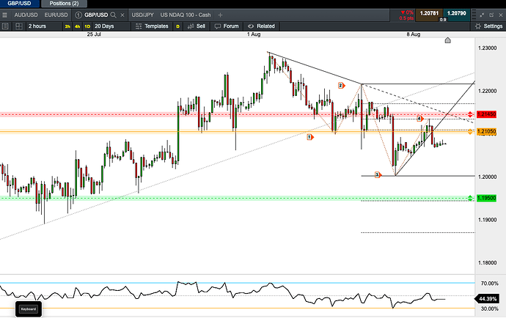The width and height of the screenshot is (506, 318).
Task: Click the alert bell above price axis
Action: [448, 41]
